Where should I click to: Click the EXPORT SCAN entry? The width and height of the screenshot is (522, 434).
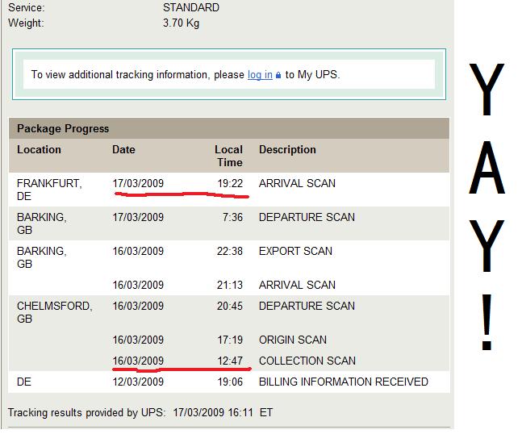(x=295, y=251)
